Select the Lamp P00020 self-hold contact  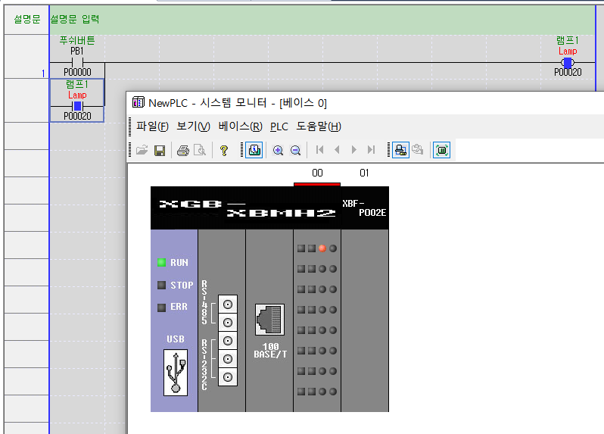point(77,105)
